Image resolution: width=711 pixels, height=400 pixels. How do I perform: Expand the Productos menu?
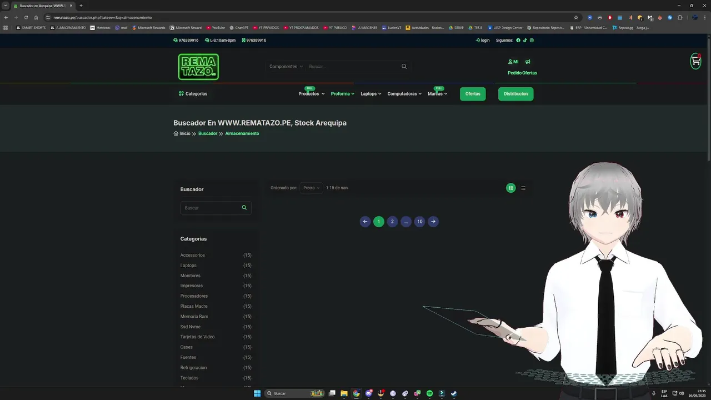[311, 94]
